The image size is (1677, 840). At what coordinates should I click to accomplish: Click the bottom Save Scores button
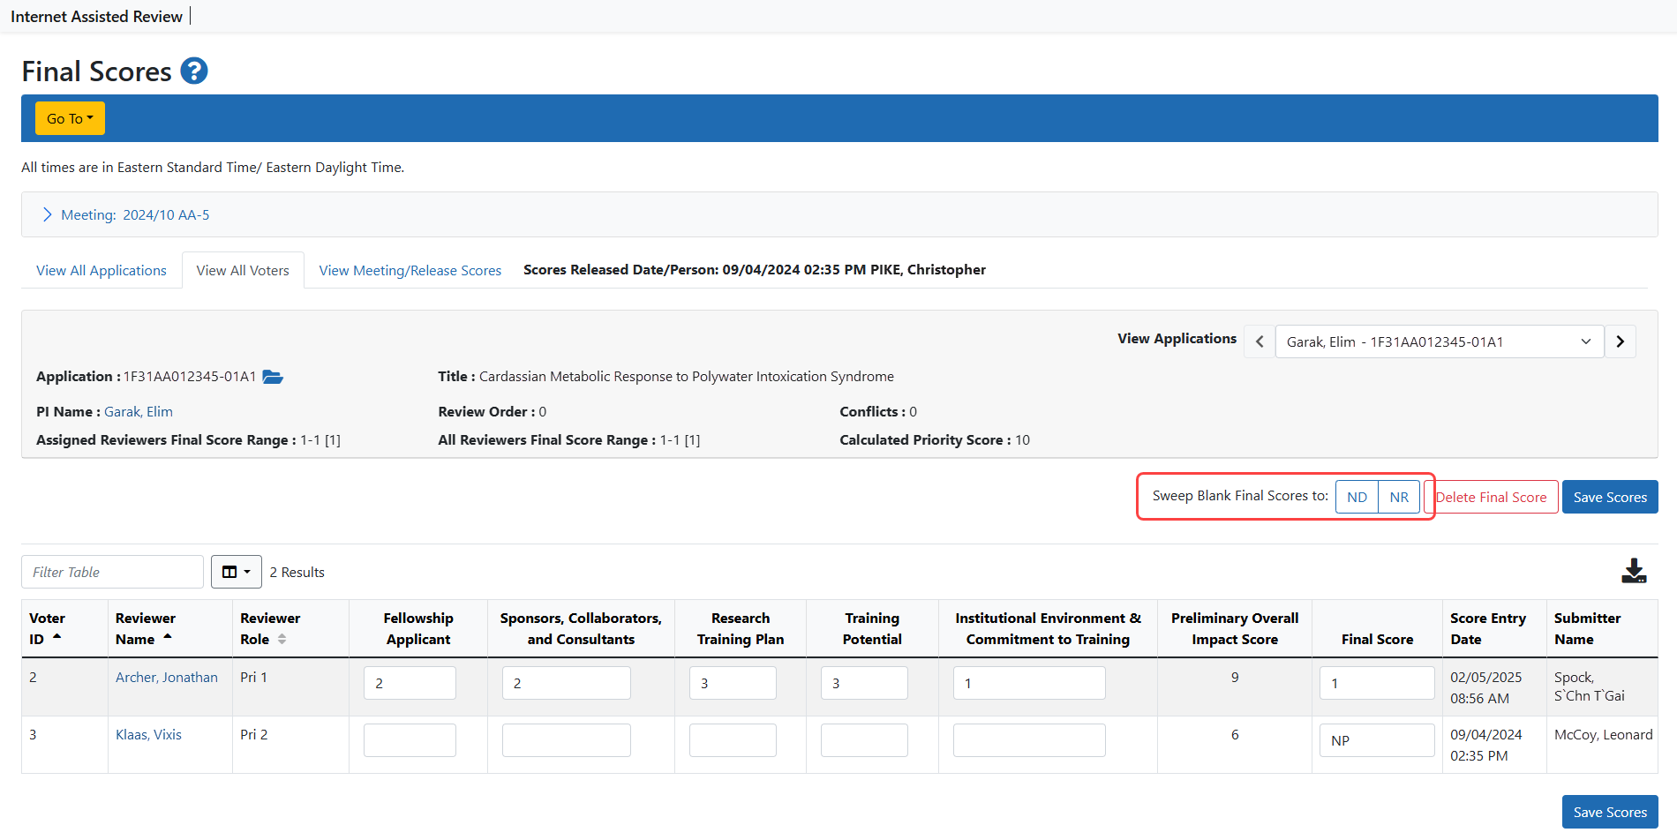click(x=1610, y=812)
